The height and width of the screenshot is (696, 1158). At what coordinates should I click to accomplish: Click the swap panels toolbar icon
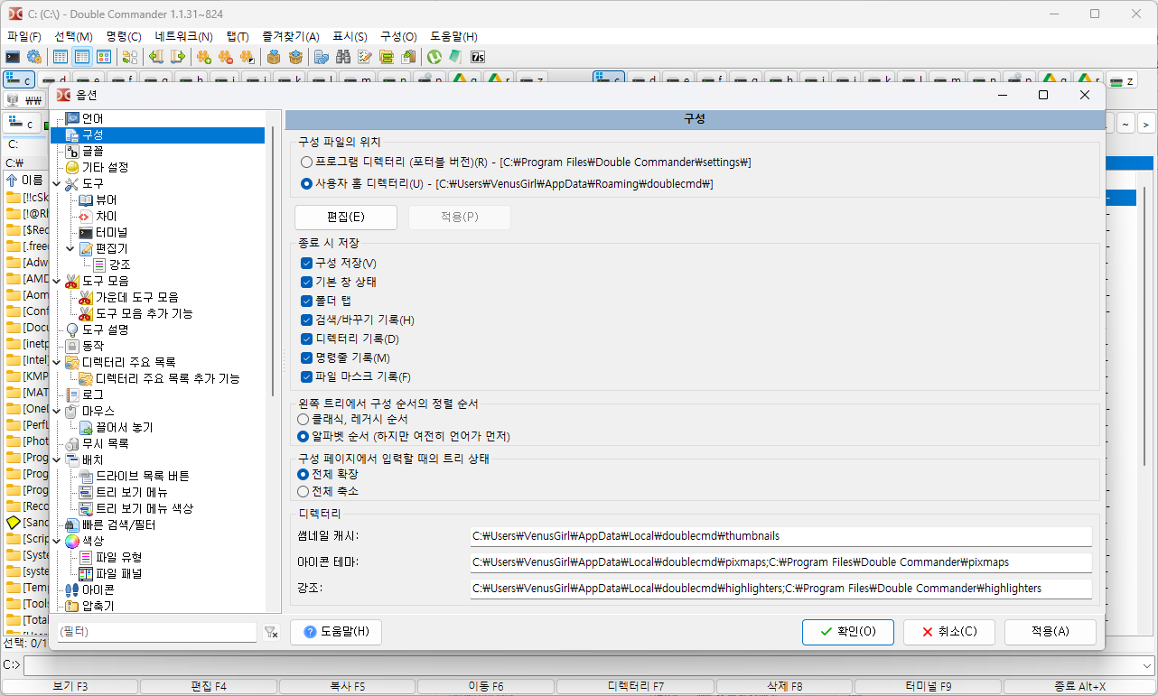coord(130,57)
